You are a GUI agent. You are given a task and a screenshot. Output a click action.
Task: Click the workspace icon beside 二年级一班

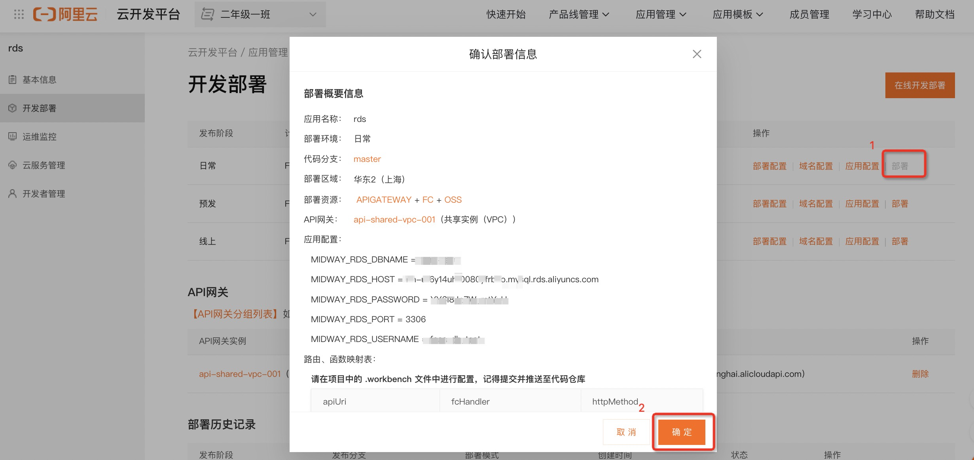pyautogui.click(x=208, y=15)
